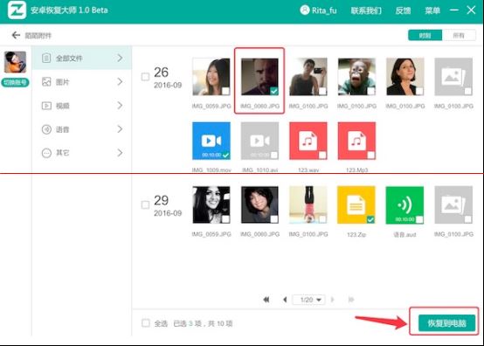Open the gray video file IMG_1010.avi
Screen dimensions: 484x346
(x=259, y=141)
